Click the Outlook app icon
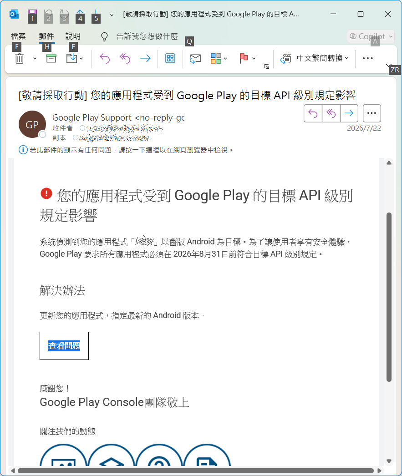This screenshot has height=476, width=402. [14, 14]
